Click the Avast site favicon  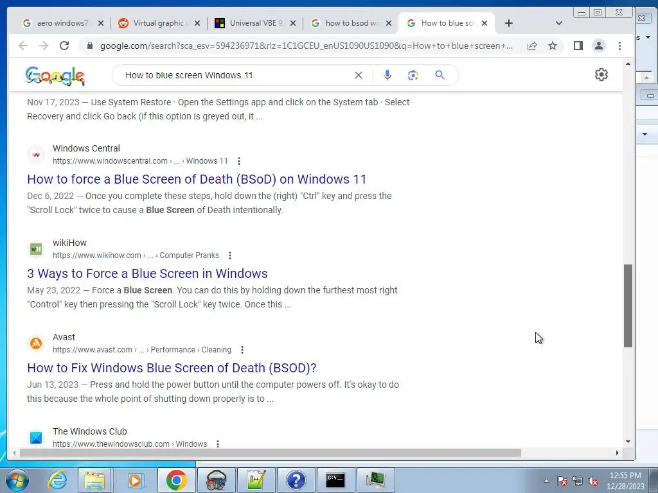click(36, 343)
